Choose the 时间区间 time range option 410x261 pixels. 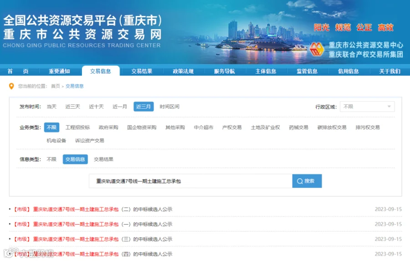(x=169, y=107)
